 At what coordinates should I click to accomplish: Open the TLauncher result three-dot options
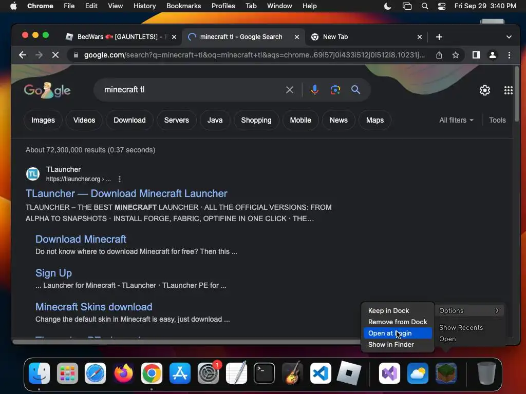pyautogui.click(x=119, y=179)
